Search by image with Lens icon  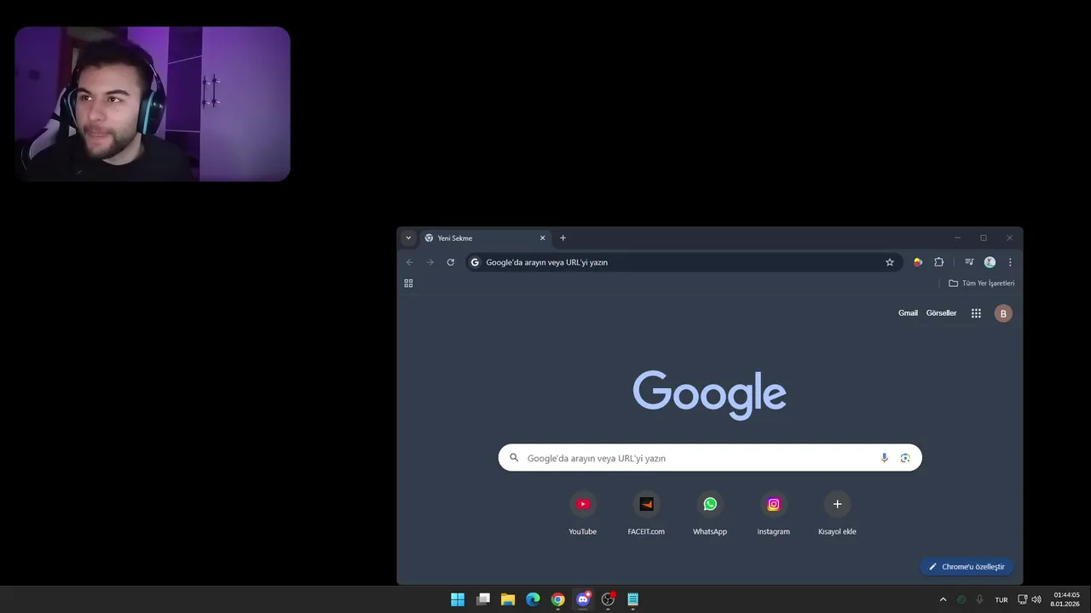point(905,458)
